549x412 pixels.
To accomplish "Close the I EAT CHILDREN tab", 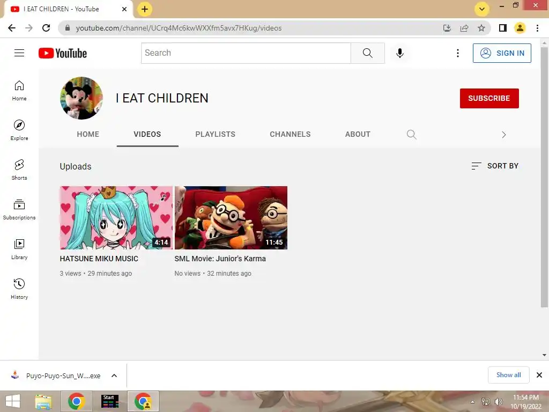I will click(x=124, y=9).
